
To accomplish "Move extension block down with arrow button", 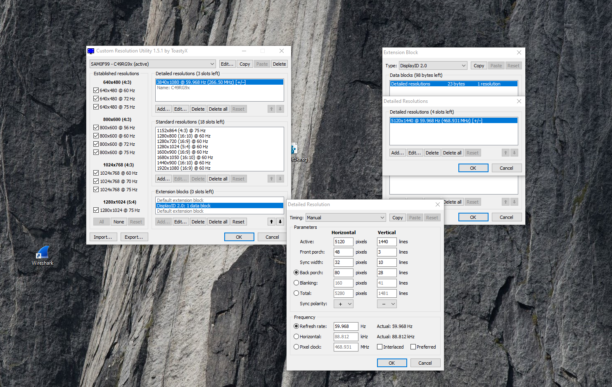I will (280, 222).
